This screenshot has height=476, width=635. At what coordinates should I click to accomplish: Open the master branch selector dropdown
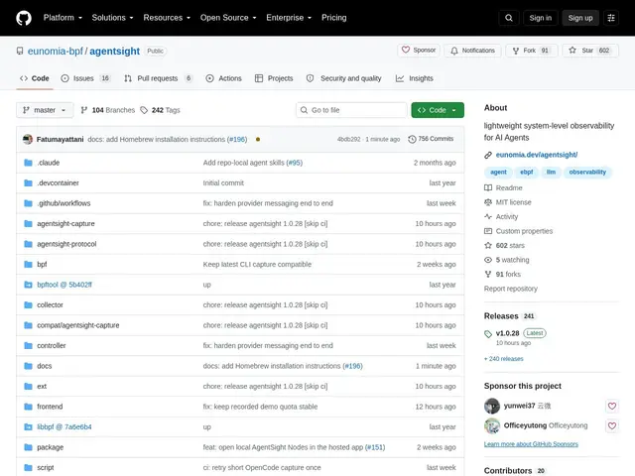click(45, 110)
